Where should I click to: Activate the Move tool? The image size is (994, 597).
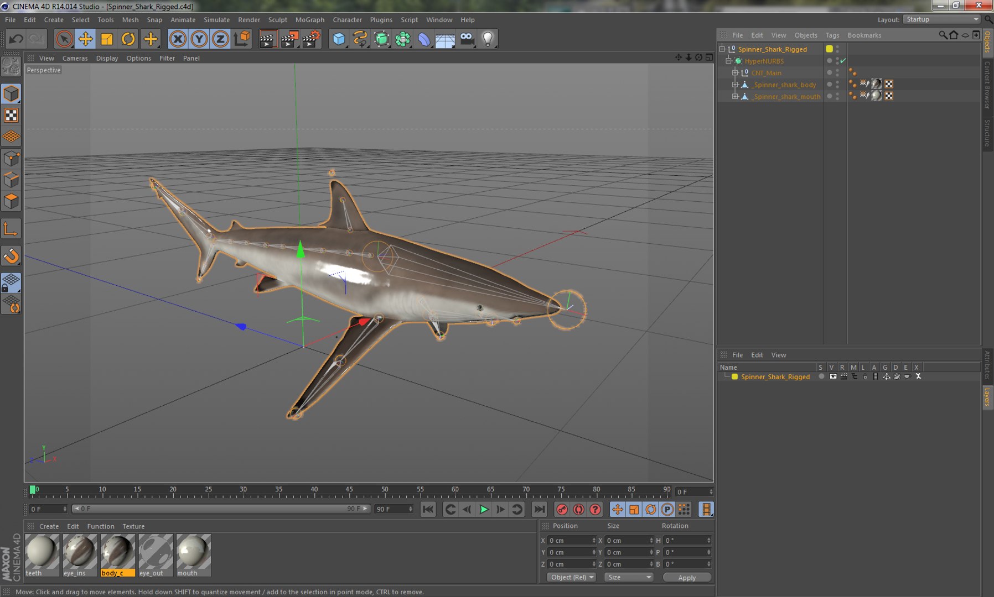coord(85,39)
